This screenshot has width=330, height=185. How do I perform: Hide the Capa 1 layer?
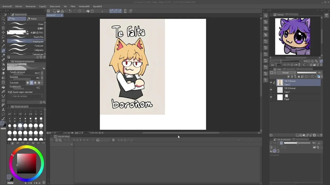[271, 90]
